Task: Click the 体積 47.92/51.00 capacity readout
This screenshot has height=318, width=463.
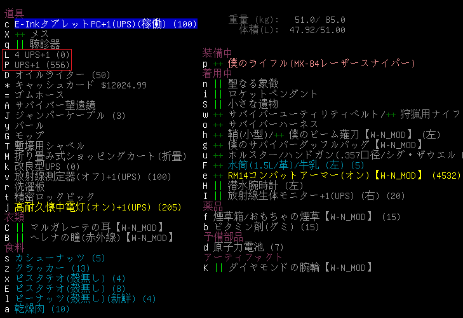Action: (x=292, y=29)
